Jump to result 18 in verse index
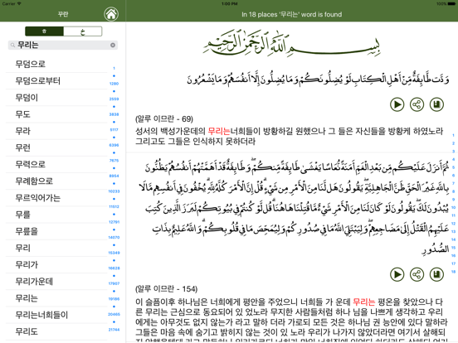Screen dimensions: 458x343 453,272
